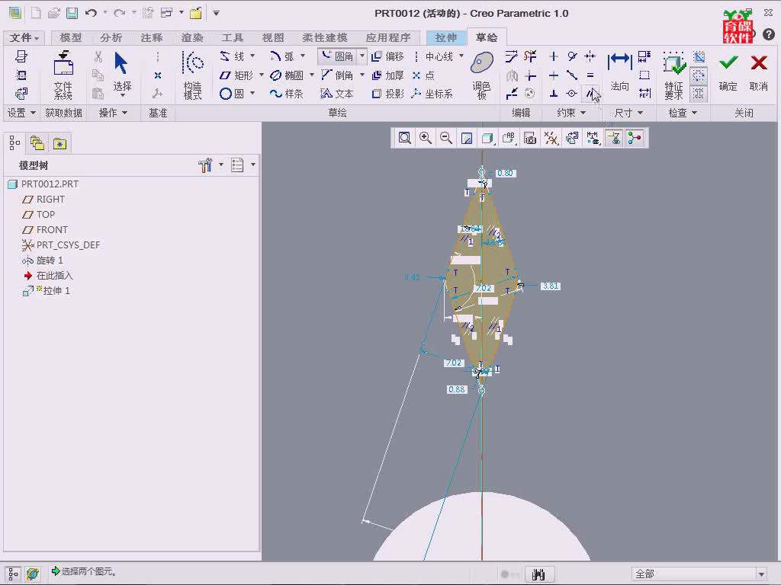Click the Select (选择) arrow tool

coord(122,72)
